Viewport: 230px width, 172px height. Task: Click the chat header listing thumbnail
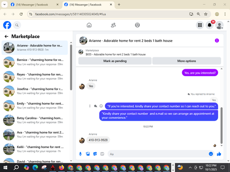[x=83, y=40]
